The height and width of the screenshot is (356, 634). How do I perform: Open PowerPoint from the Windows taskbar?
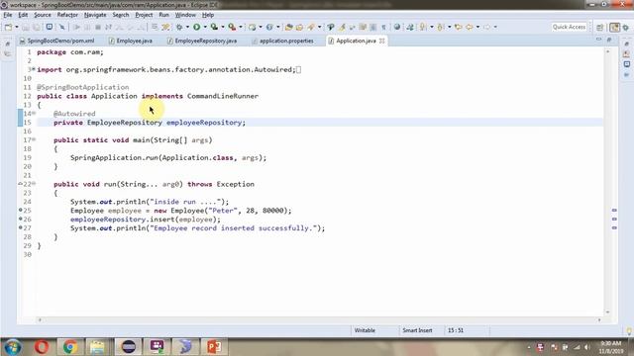[214, 347]
